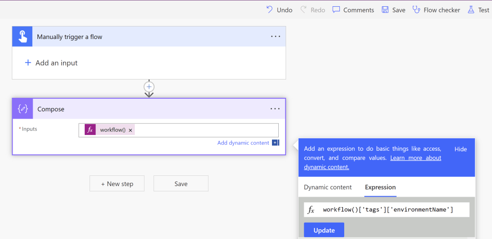The height and width of the screenshot is (239, 492).
Task: Click Add an input plus icon
Action: coord(28,63)
